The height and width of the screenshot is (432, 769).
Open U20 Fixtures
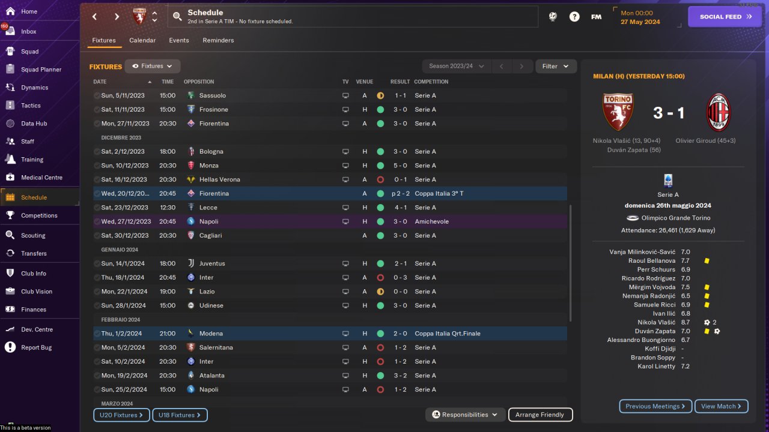(121, 415)
